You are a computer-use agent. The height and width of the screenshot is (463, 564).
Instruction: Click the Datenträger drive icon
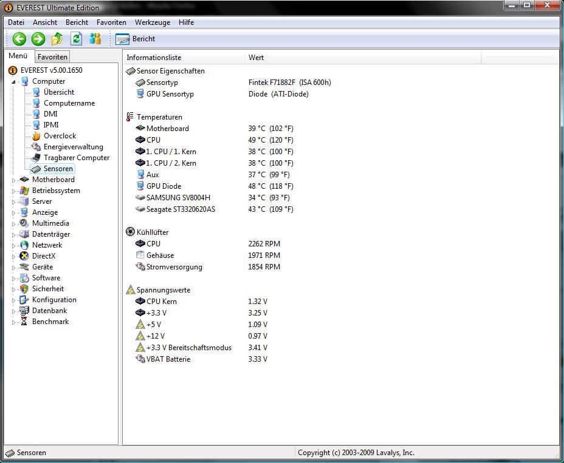(24, 234)
